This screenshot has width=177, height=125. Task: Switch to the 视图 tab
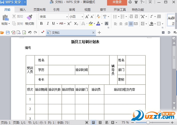[x=87, y=10]
